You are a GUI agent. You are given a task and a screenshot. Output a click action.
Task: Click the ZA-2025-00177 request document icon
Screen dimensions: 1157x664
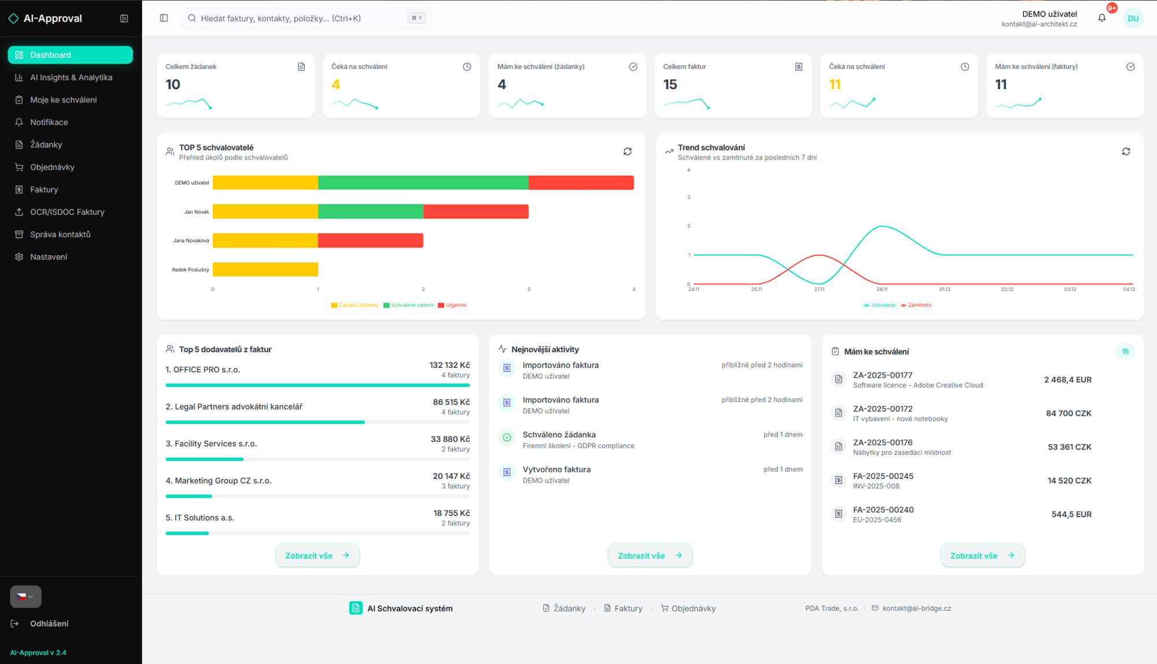838,379
